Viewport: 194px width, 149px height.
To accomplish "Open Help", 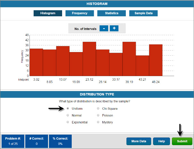I will pyautogui.click(x=161, y=141).
